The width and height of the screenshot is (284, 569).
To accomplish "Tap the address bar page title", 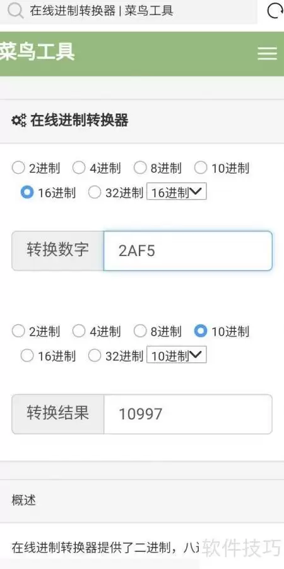I will click(x=102, y=11).
